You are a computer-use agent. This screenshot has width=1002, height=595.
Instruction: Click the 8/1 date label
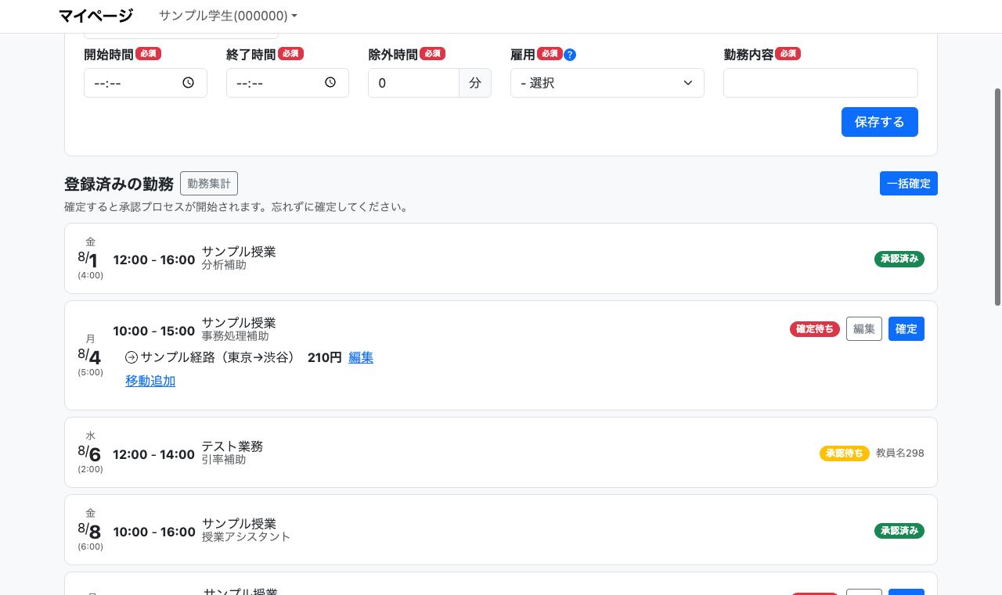pos(88,260)
